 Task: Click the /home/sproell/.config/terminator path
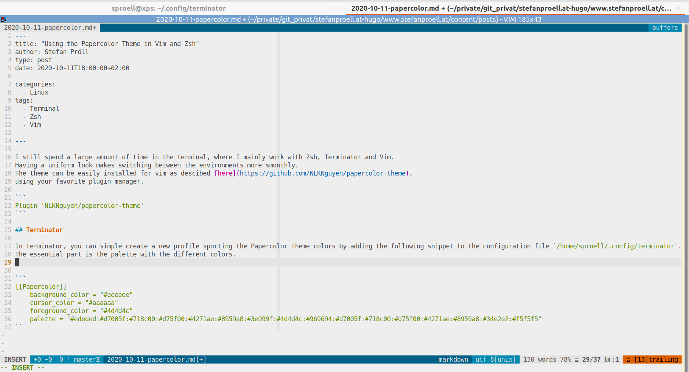click(x=615, y=246)
